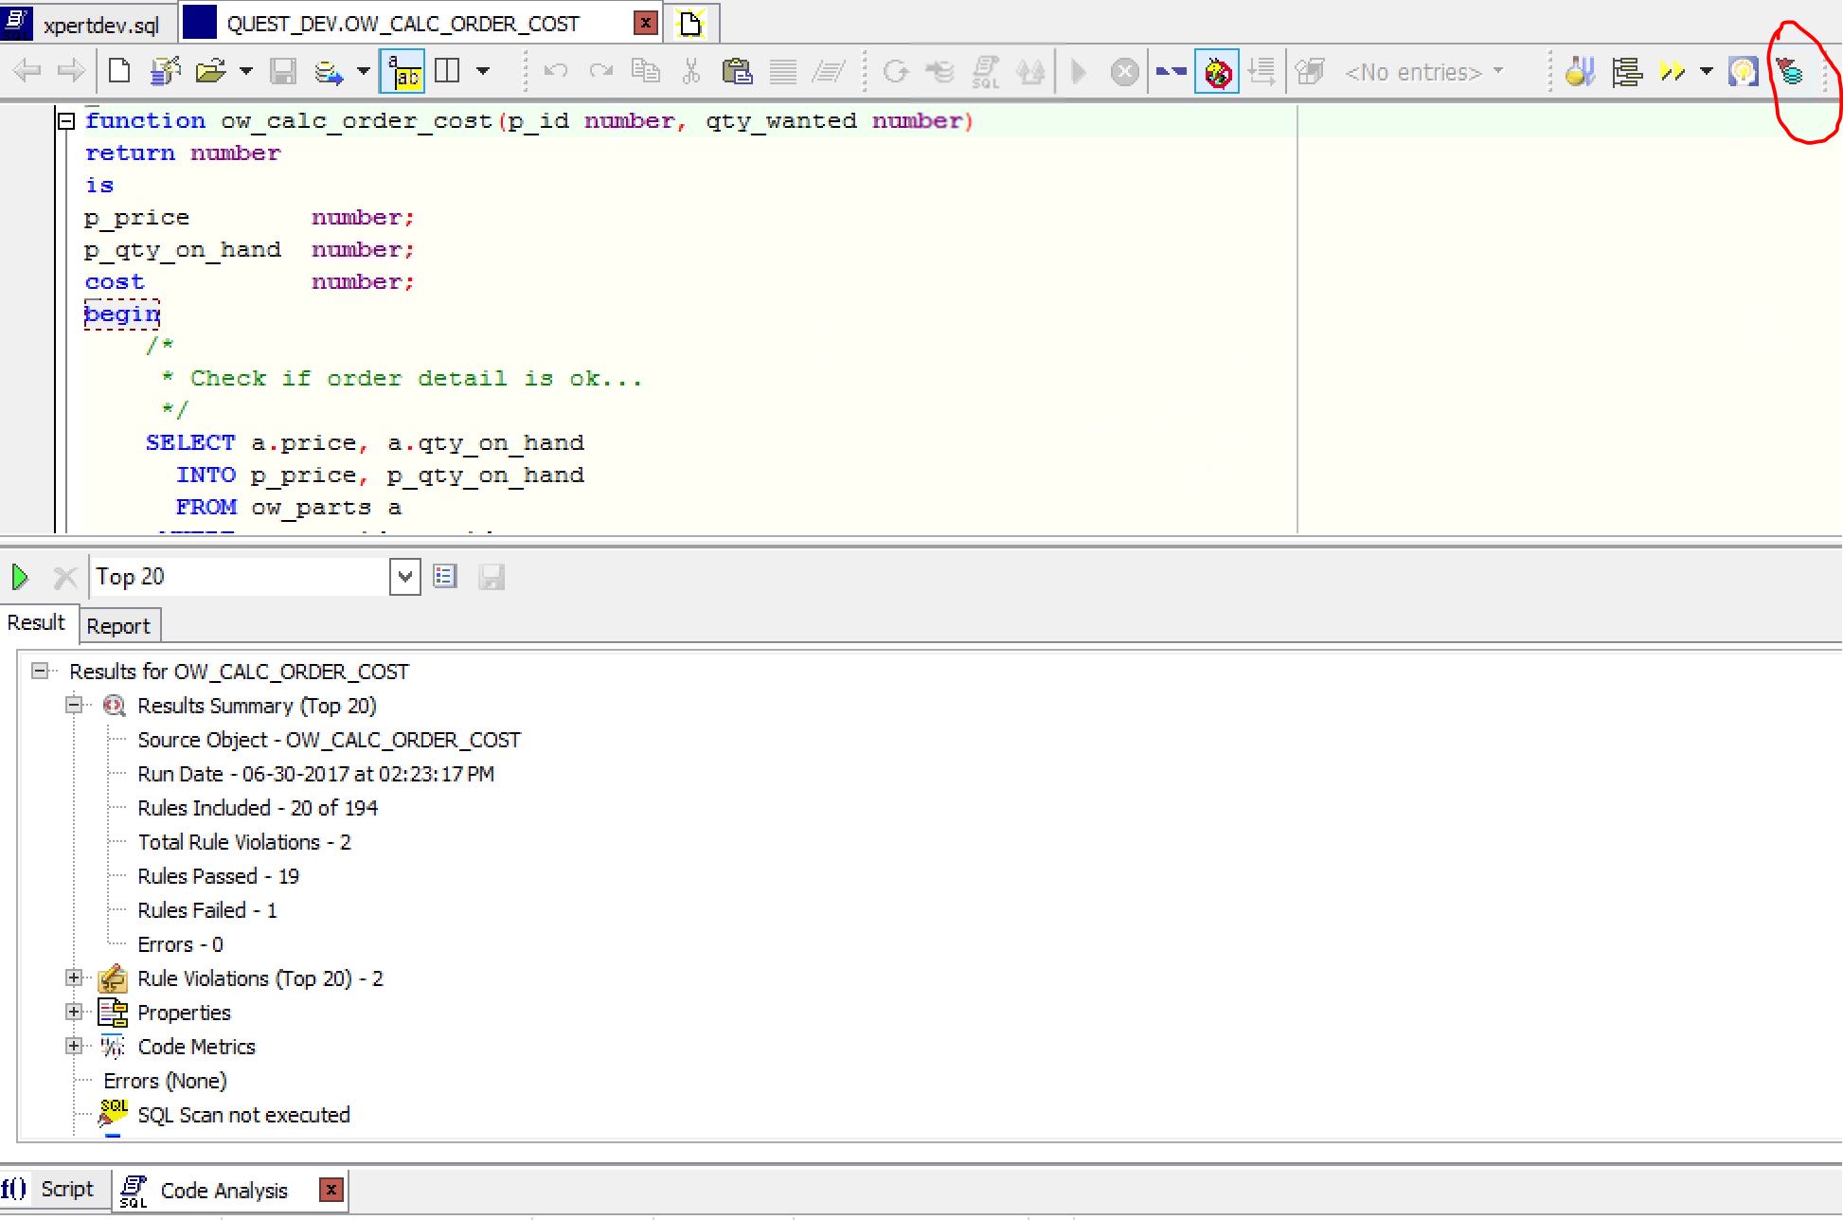
Task: Select the 'Rules Failed - 1' row
Action: click(x=207, y=910)
